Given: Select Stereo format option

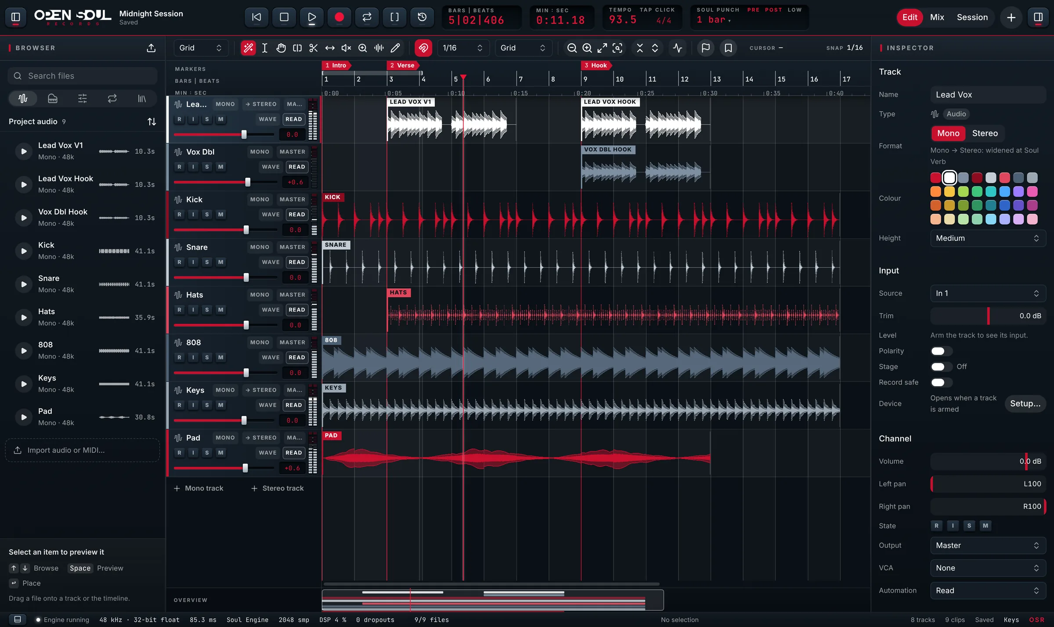Looking at the screenshot, I should pos(985,133).
